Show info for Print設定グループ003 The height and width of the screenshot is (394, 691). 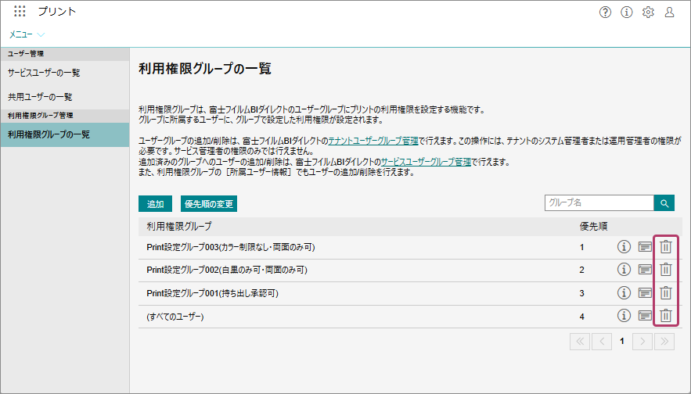624,246
